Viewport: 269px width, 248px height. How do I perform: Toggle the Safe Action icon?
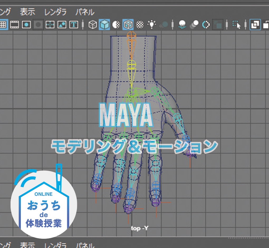[x=62, y=25]
